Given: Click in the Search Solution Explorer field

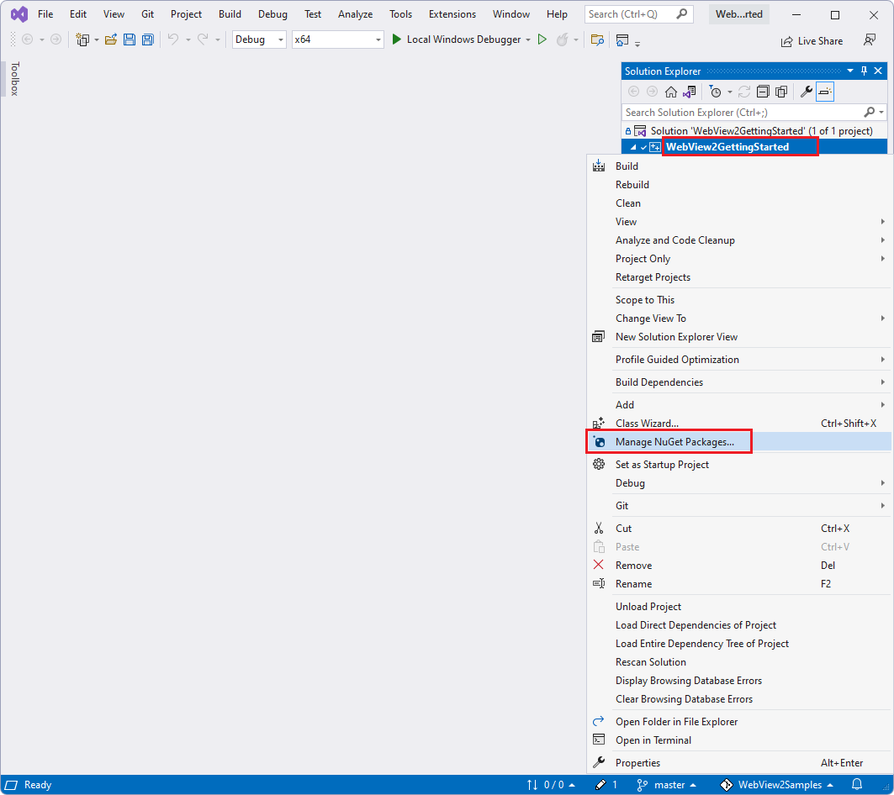Looking at the screenshot, I should [x=740, y=112].
